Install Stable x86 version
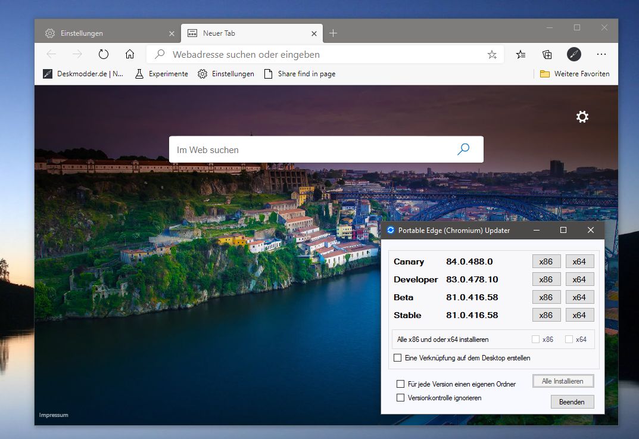This screenshot has width=639, height=439. (x=546, y=315)
